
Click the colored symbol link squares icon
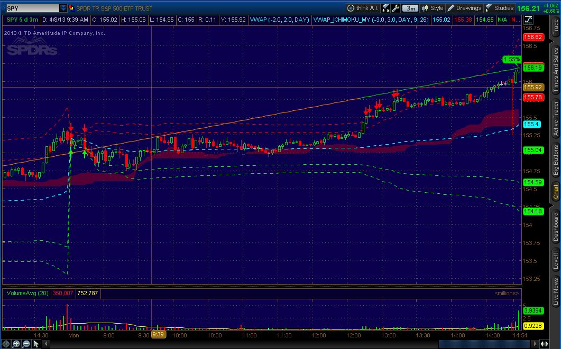[71, 8]
